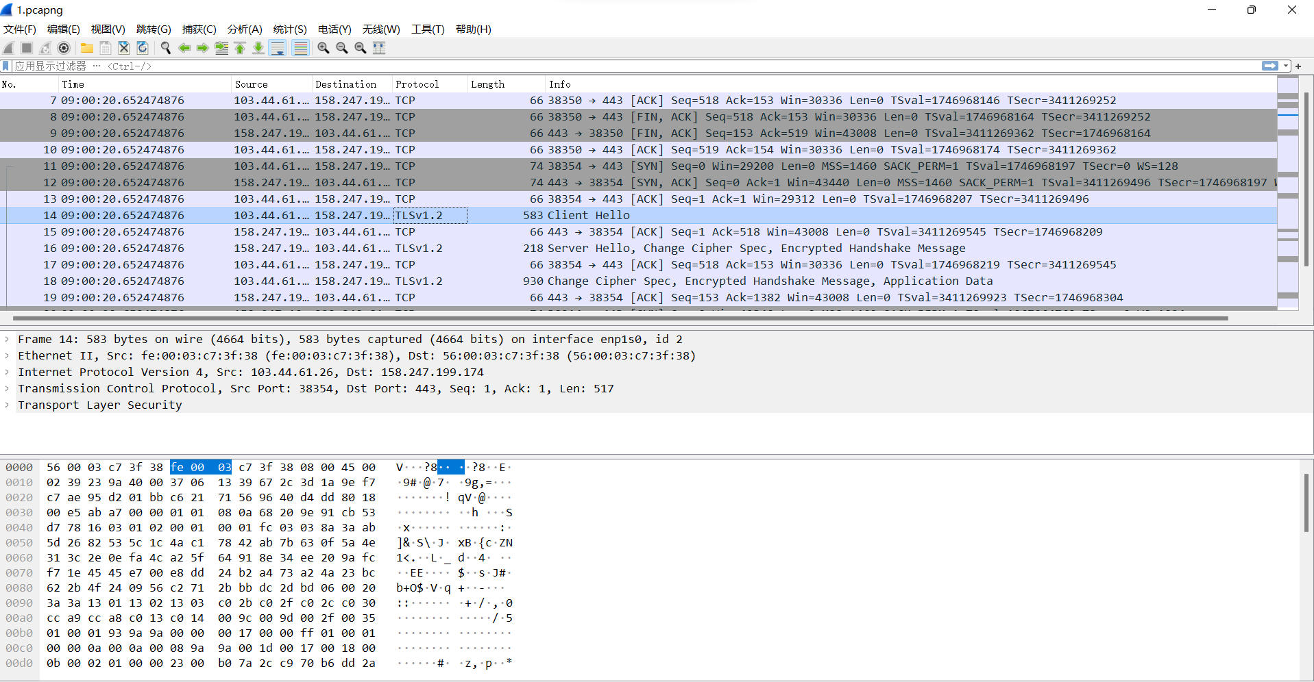Zoom out packet text
Screen dimensions: 1314x682
342,48
